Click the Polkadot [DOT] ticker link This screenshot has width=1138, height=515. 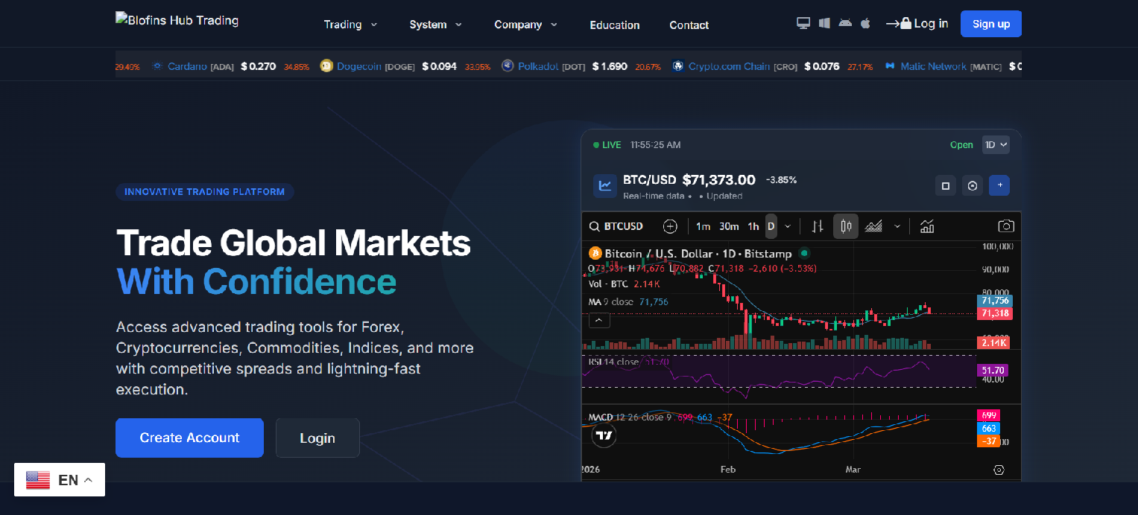tap(551, 66)
